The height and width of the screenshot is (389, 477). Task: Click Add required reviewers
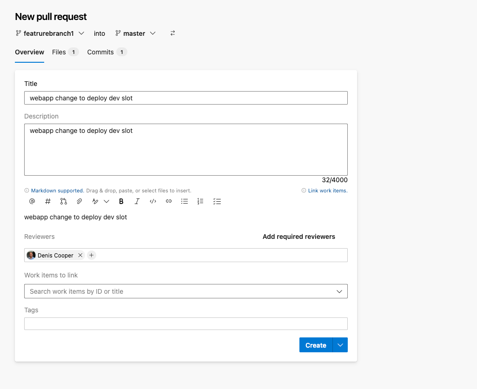[299, 237]
